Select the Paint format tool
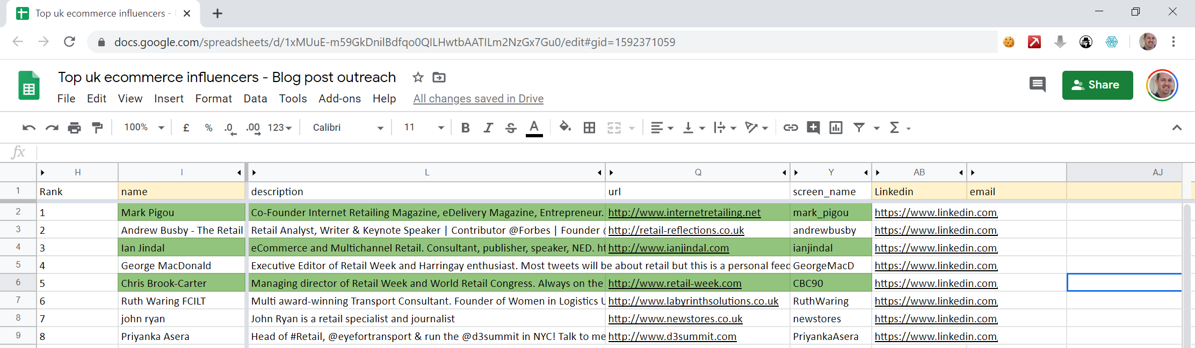Viewport: 1195px width, 348px height. point(97,128)
